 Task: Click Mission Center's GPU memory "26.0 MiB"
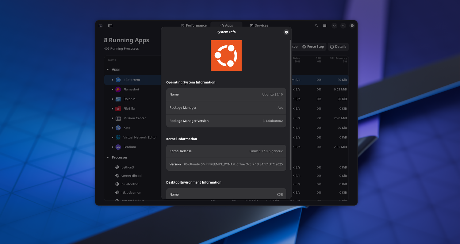click(x=340, y=118)
